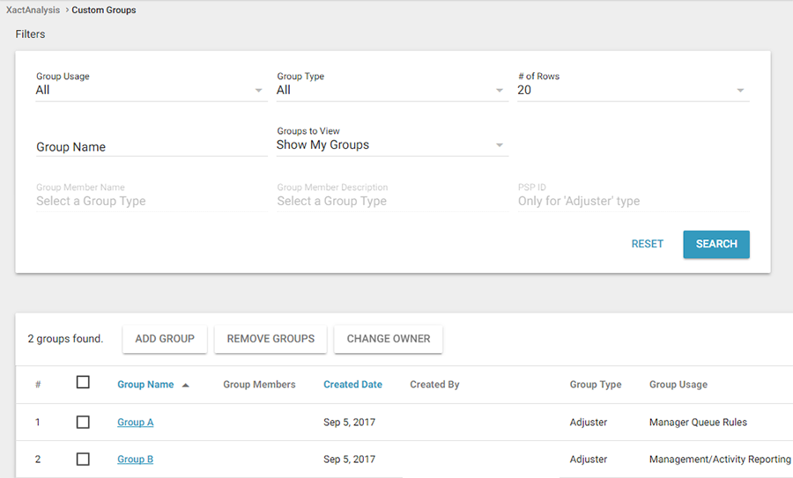
Task: Toggle the select-all groups checkbox
Action: (x=83, y=382)
